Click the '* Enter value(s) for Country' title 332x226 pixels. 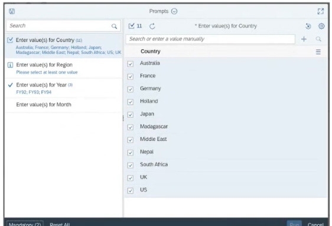226,26
